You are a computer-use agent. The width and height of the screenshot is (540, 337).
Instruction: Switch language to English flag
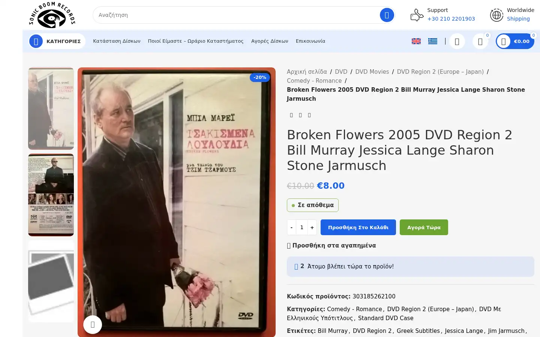(416, 41)
